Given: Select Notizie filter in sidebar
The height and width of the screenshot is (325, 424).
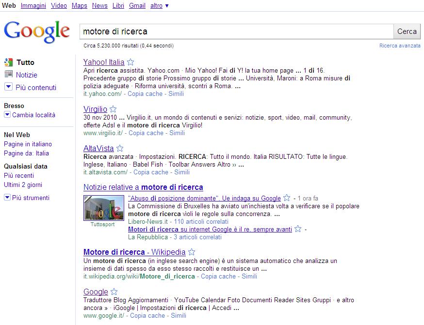Looking at the screenshot, I should click(27, 75).
